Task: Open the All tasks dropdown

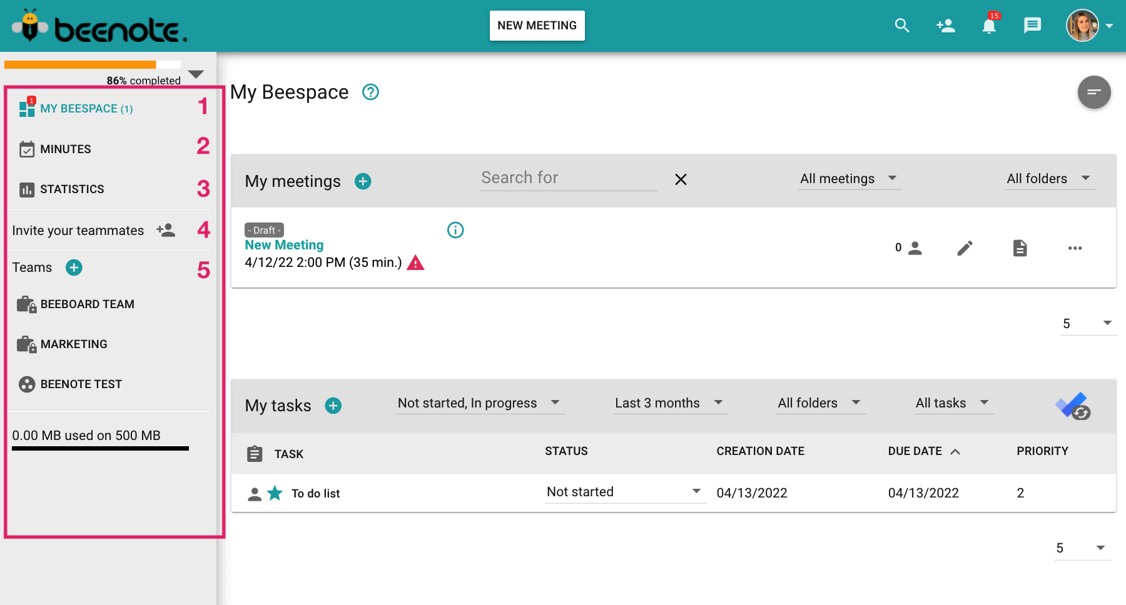Action: [x=953, y=403]
